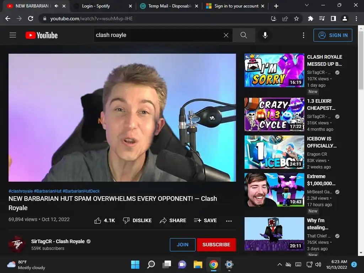Open SirTagCR channel avatar
This screenshot has height=273, width=364.
tap(17, 244)
